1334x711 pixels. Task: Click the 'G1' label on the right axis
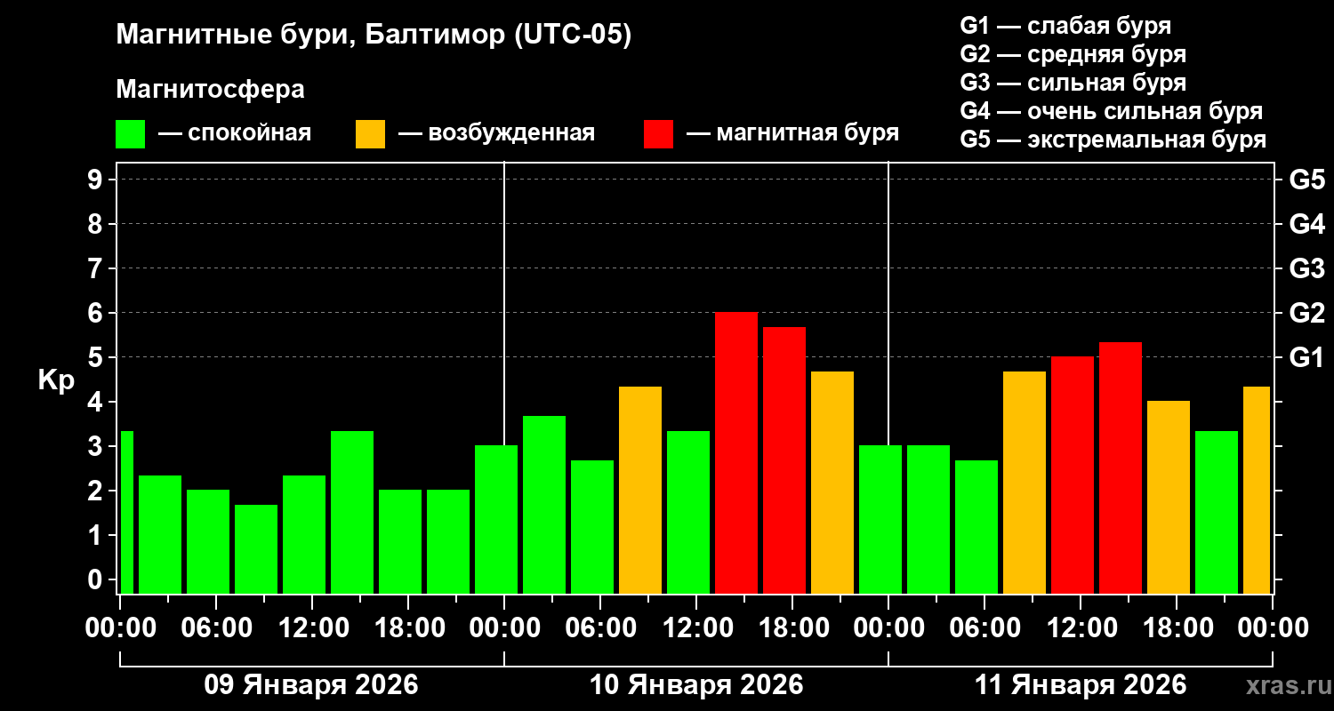(1306, 357)
